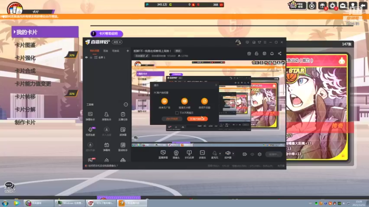Toggle visibility eye of 全屏1 source
Viewport: 369px width, 207px height.
pyautogui.click(x=86, y=57)
